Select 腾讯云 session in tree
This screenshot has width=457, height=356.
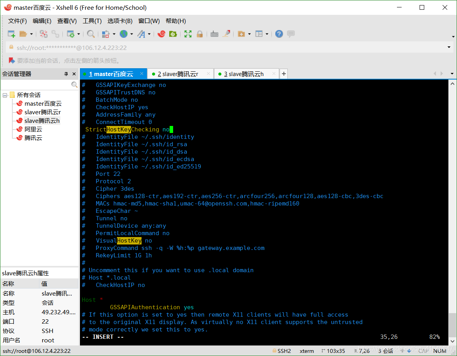coord(33,138)
